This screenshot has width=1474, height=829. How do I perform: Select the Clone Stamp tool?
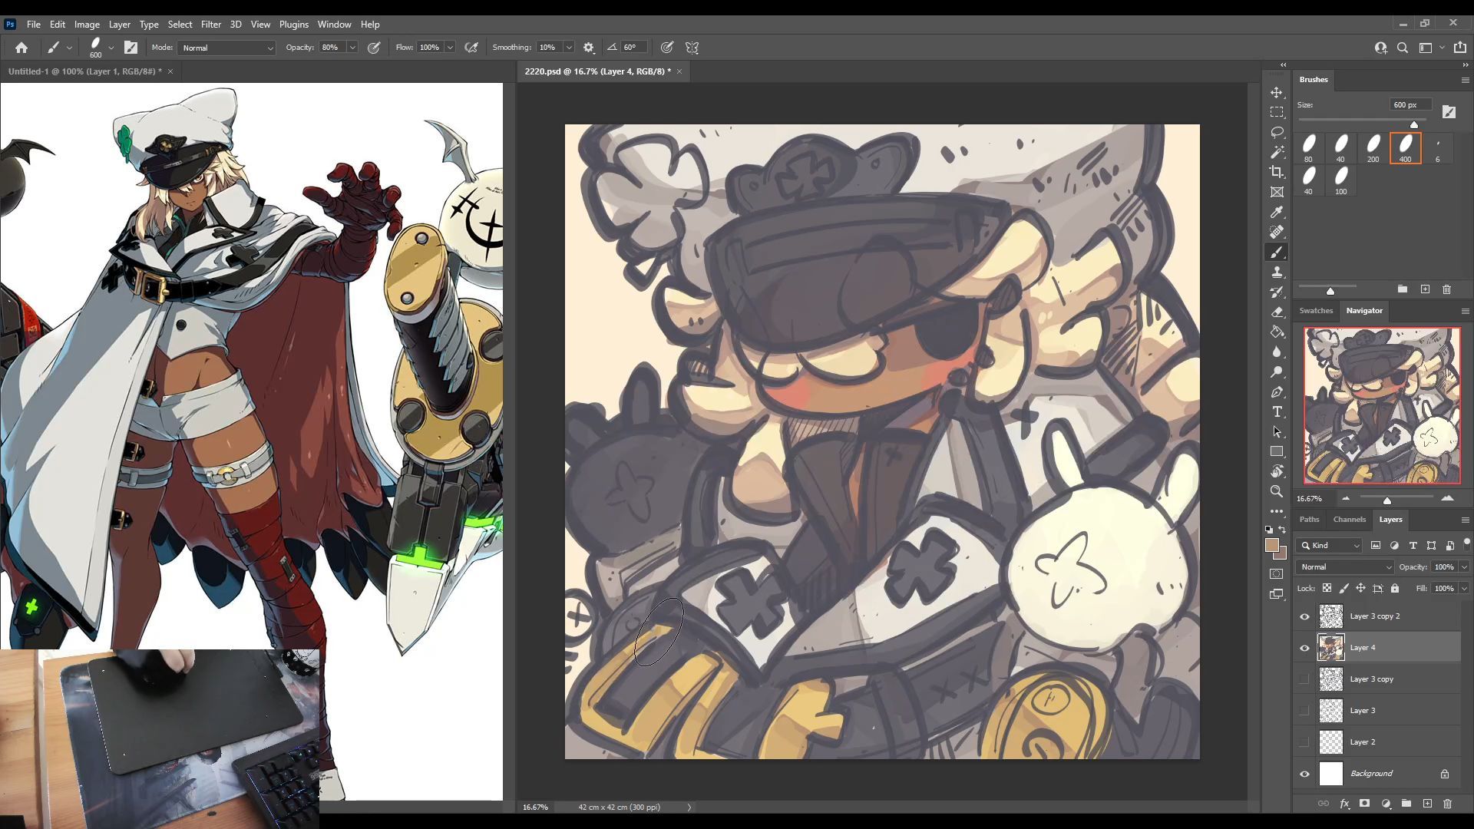point(1277,272)
